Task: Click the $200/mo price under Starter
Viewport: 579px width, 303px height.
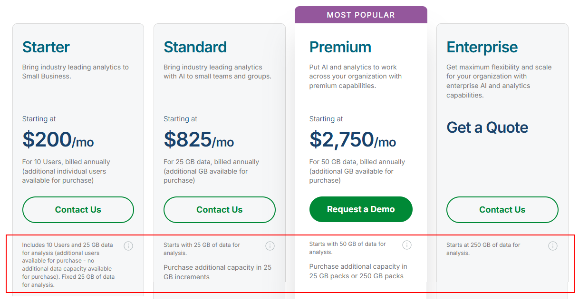Action: (x=58, y=139)
